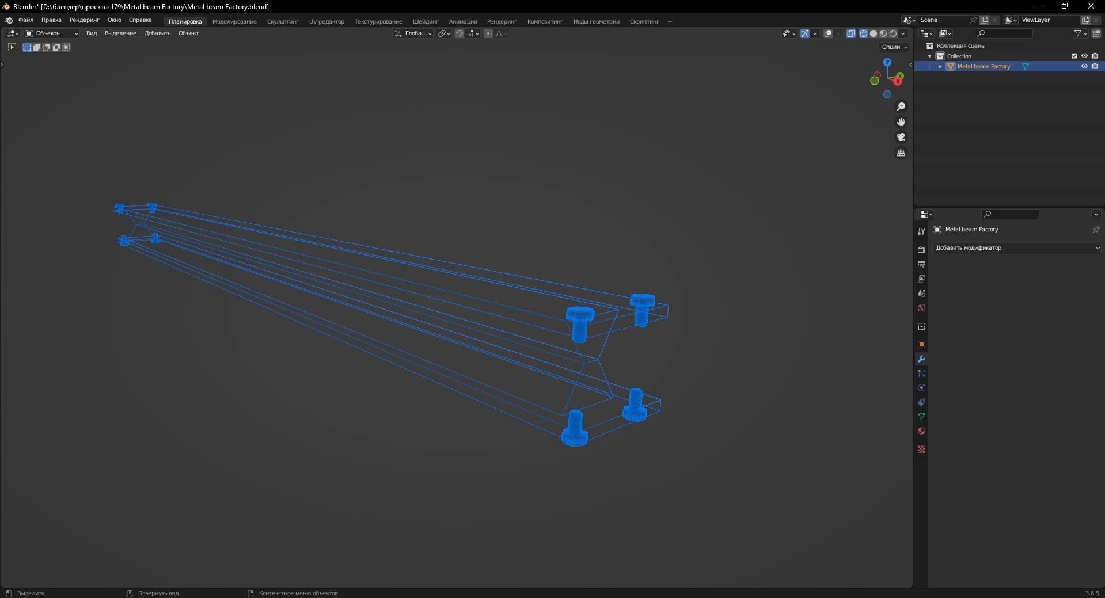Open the World properties tab

[x=921, y=308]
